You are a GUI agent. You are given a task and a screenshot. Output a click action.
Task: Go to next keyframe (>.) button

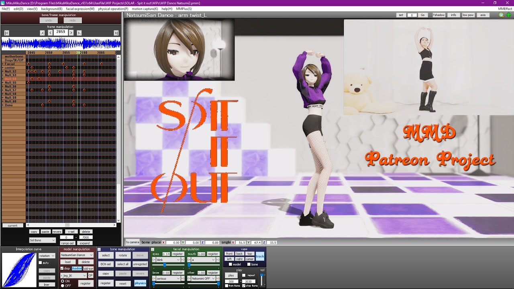tap(79, 33)
